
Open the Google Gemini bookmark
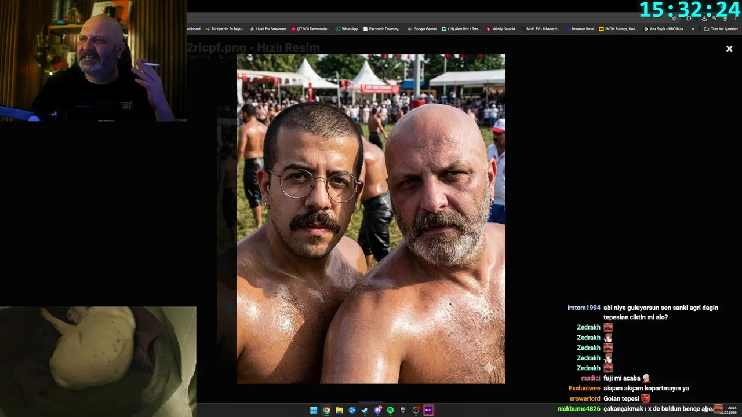pos(422,29)
